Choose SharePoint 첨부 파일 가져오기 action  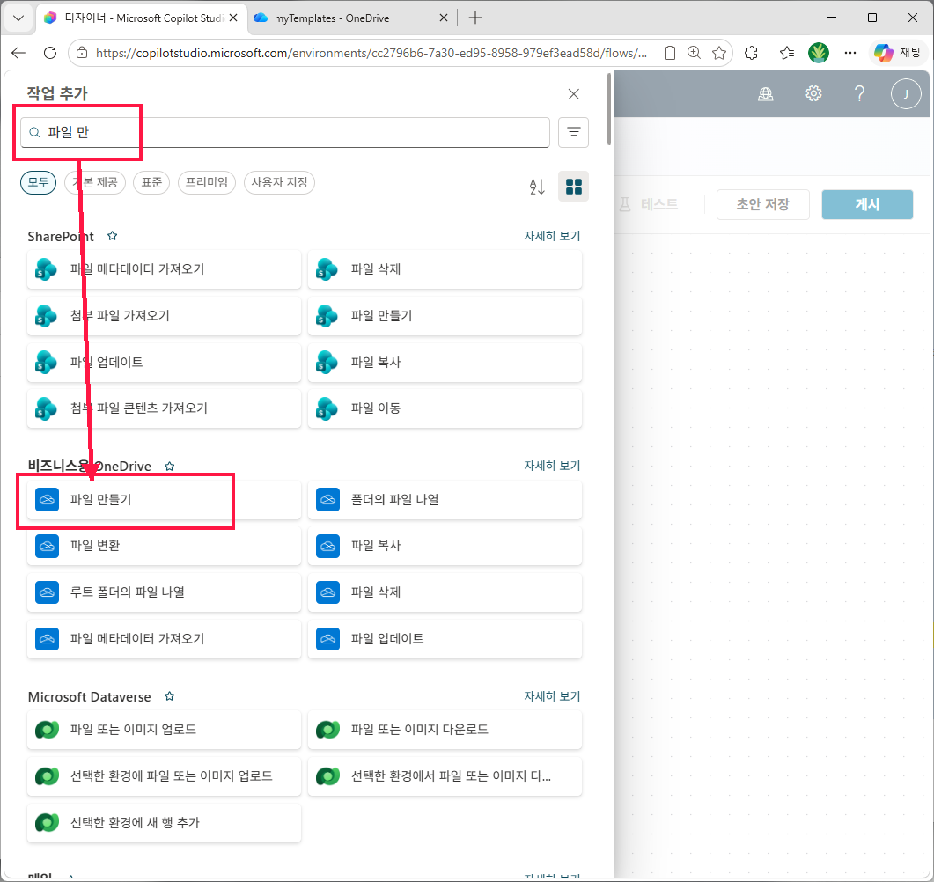[164, 316]
